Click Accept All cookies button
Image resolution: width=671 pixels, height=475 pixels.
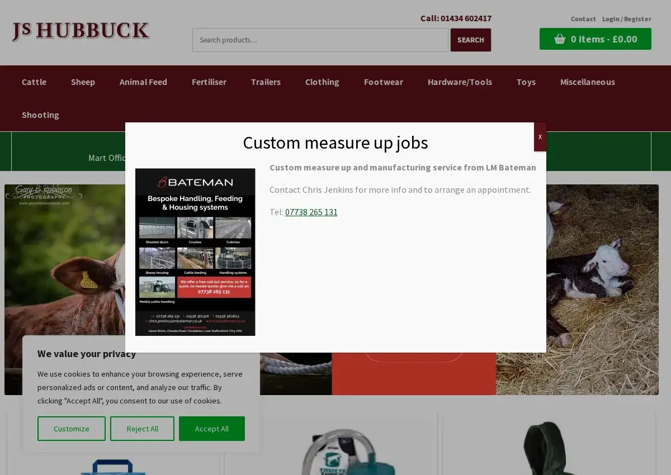[x=212, y=429]
